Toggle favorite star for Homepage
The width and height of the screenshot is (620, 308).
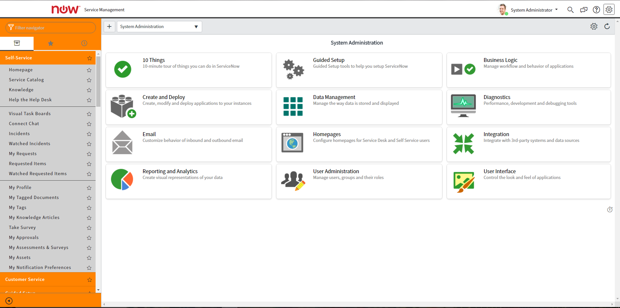coord(89,70)
